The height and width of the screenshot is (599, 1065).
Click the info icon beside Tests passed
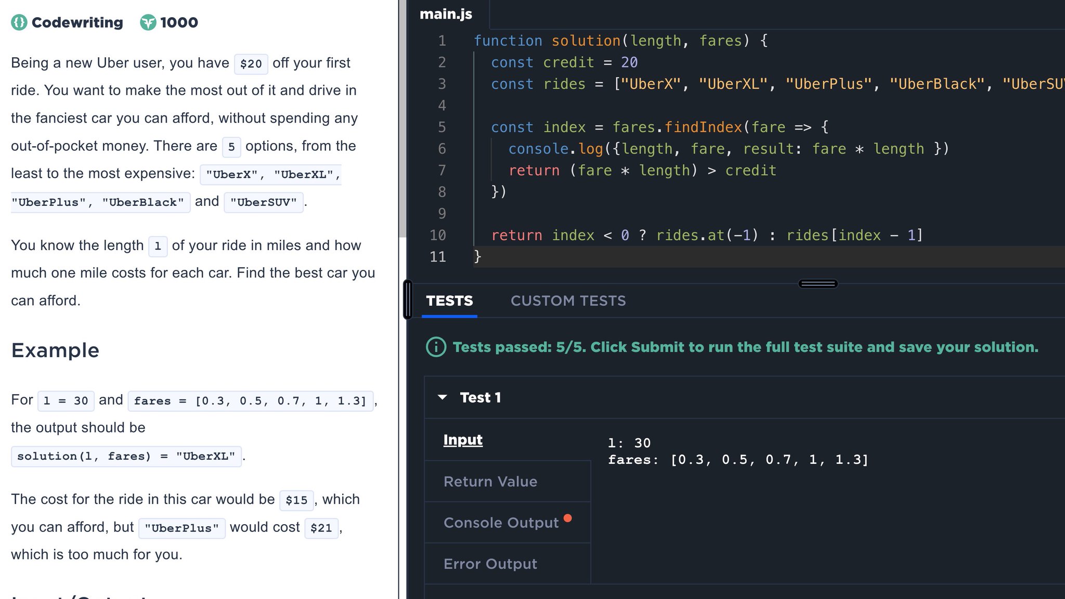pyautogui.click(x=436, y=347)
